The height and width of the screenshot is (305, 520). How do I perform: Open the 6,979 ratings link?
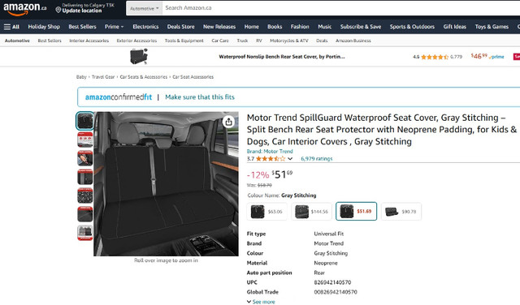click(x=316, y=159)
